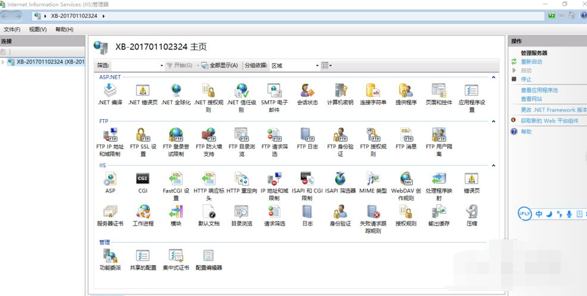Image resolution: width=587 pixels, height=296 pixels.
Task: Open 页面和控件 feature
Action: tap(438, 94)
